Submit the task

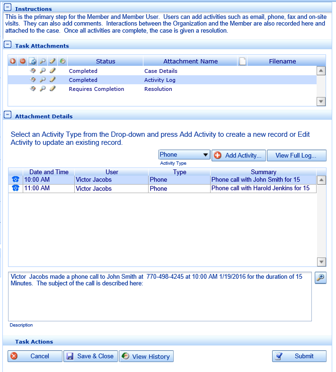(299, 356)
